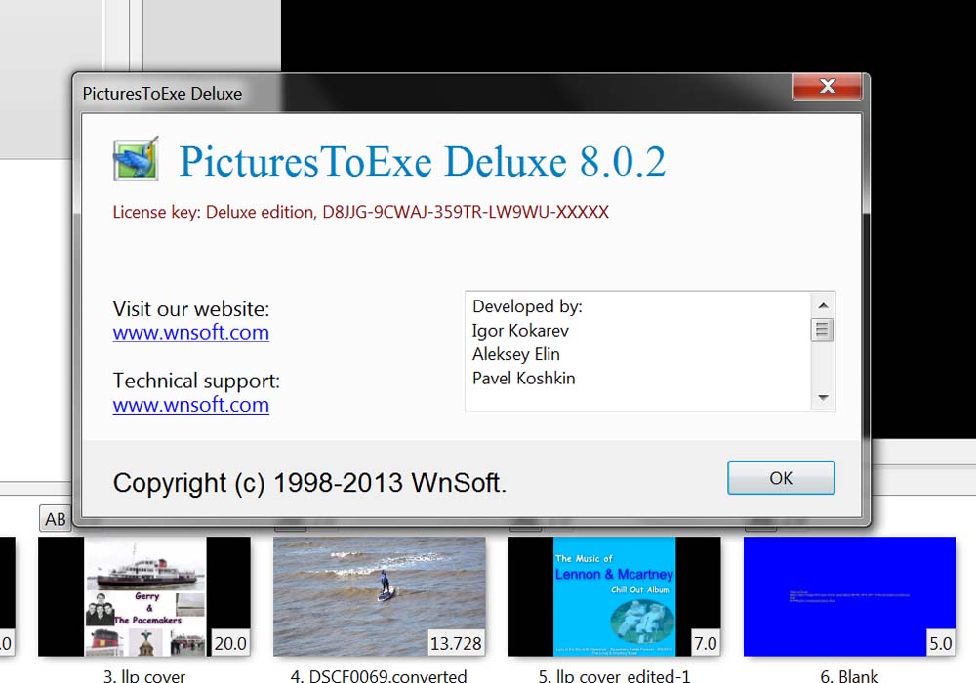Click the PicturesToExe Deluxe 8.0.2 heading
This screenshot has width=976, height=683.
pyautogui.click(x=423, y=162)
